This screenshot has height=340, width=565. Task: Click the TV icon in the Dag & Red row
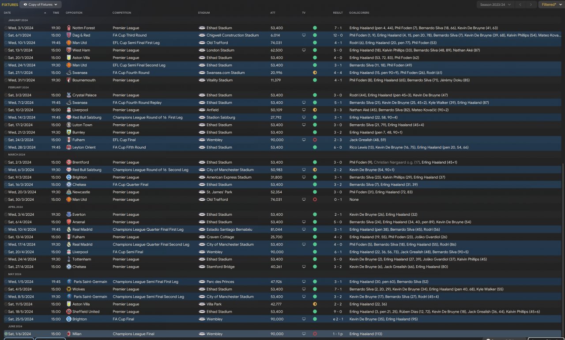coord(304,35)
